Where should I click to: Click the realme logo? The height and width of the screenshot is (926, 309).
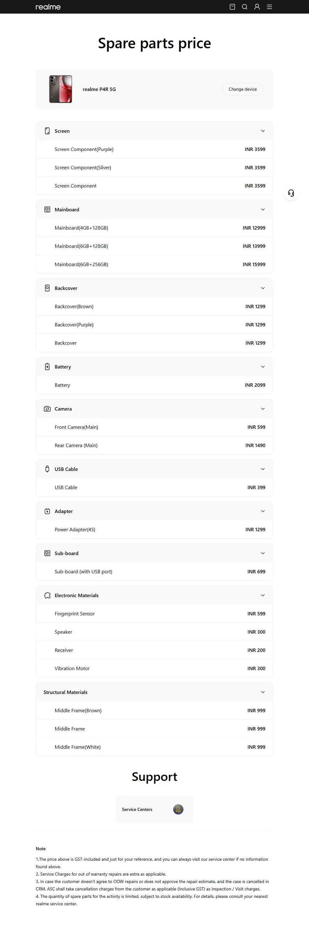(x=48, y=7)
